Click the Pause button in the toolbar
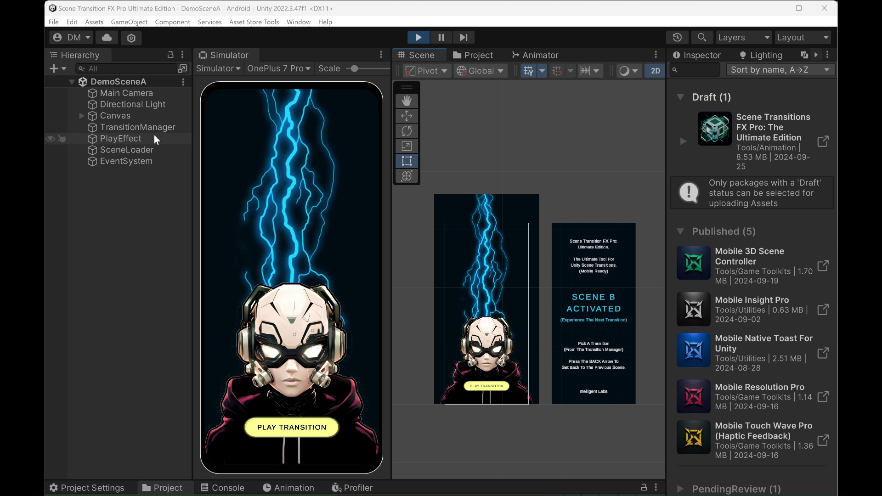The image size is (882, 496). pos(441,37)
